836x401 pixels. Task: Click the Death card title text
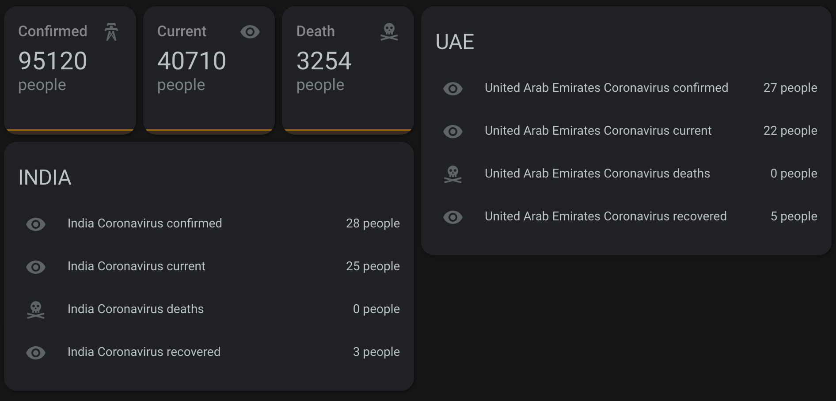(315, 31)
